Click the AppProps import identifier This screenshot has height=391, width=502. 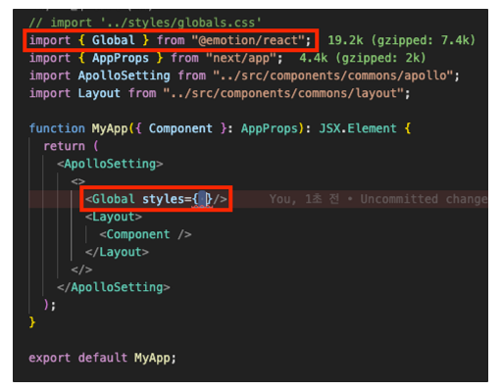tap(121, 58)
